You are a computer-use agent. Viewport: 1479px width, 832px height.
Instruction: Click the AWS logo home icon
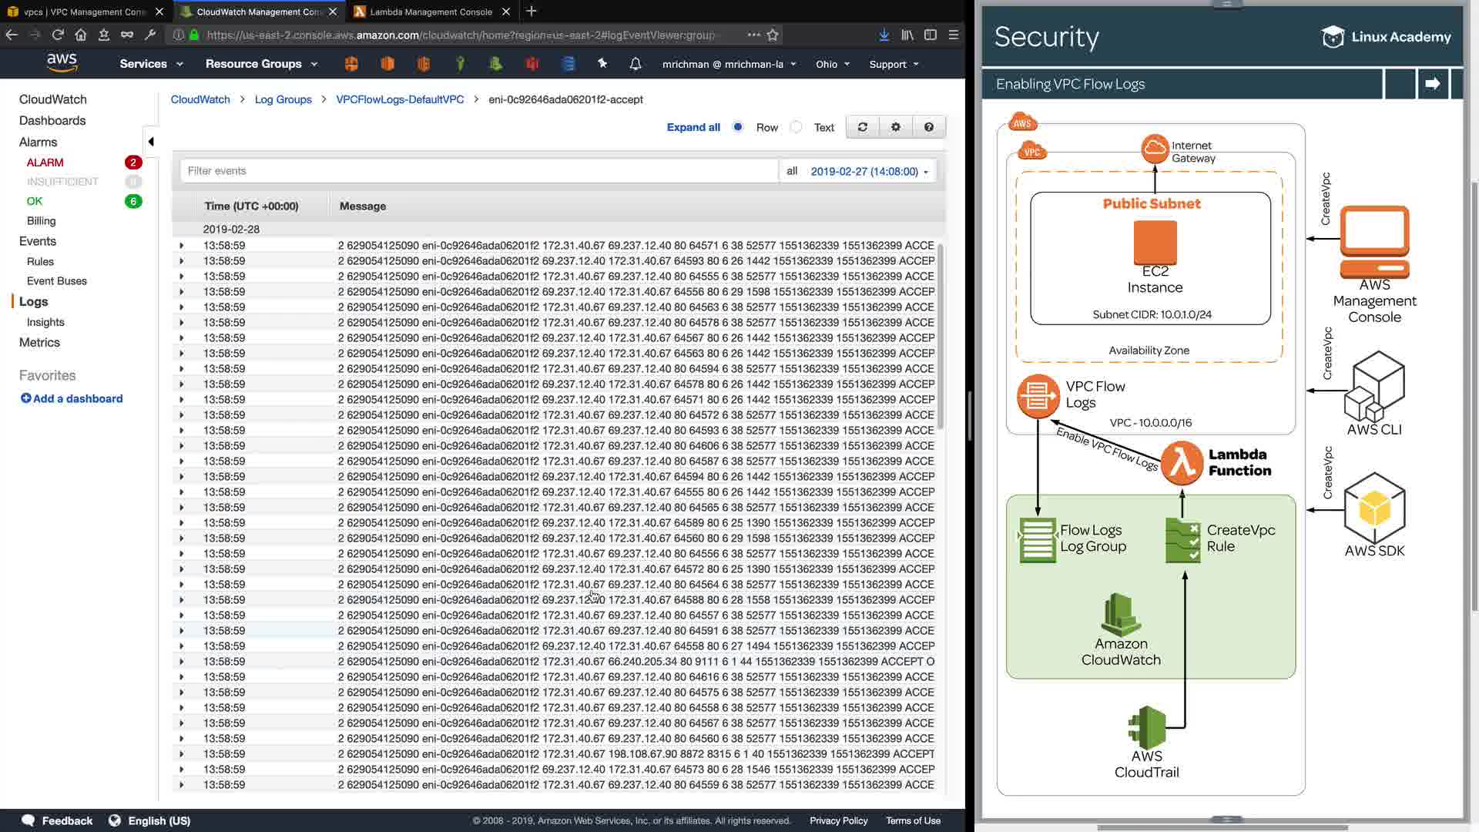point(62,63)
